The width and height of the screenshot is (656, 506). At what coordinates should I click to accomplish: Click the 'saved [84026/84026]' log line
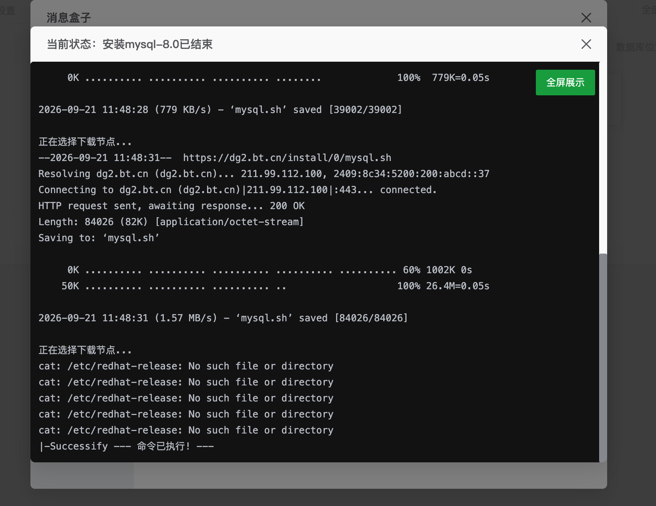pyautogui.click(x=223, y=318)
